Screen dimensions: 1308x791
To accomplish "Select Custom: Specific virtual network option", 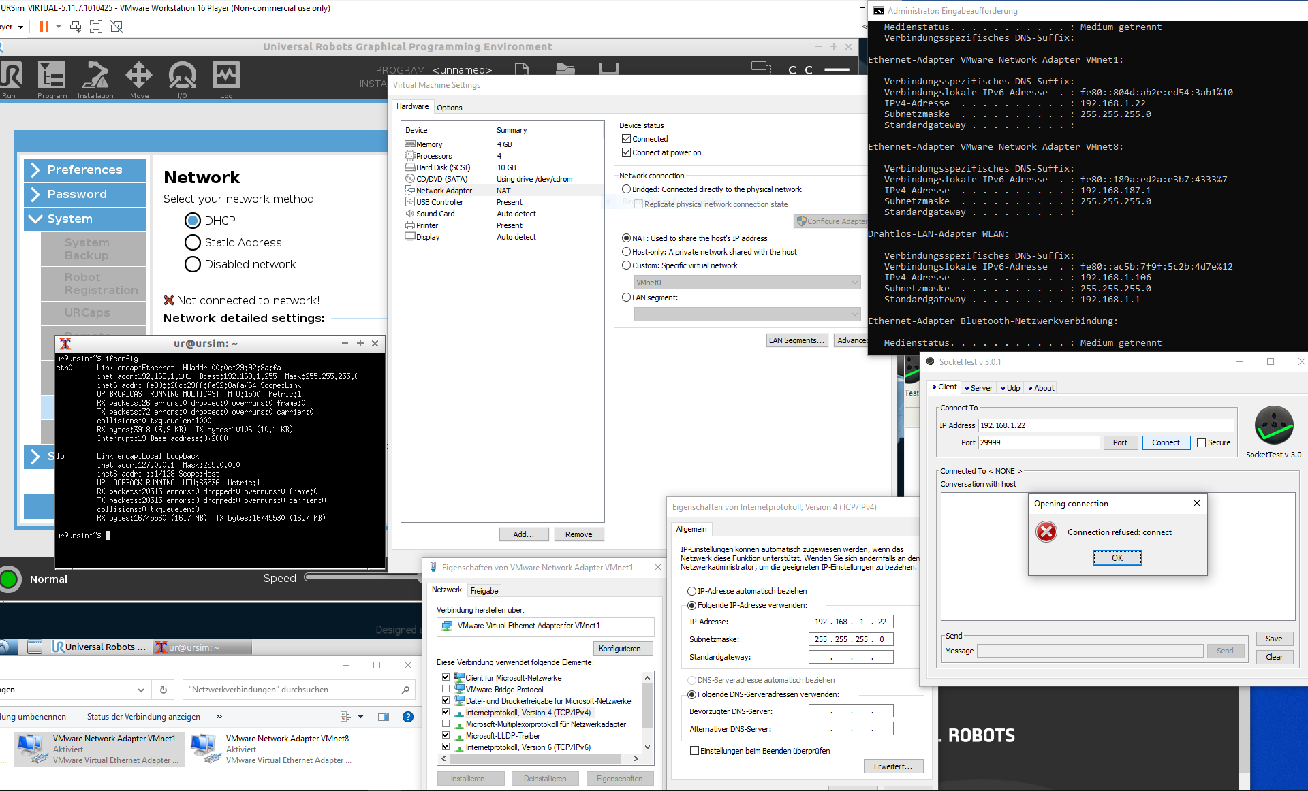I will click(626, 265).
